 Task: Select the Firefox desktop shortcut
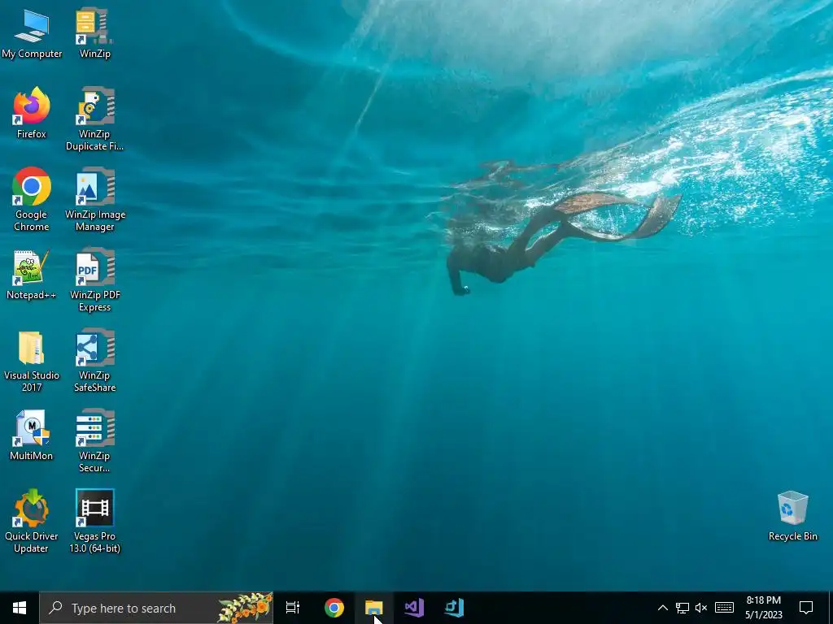[x=32, y=113]
